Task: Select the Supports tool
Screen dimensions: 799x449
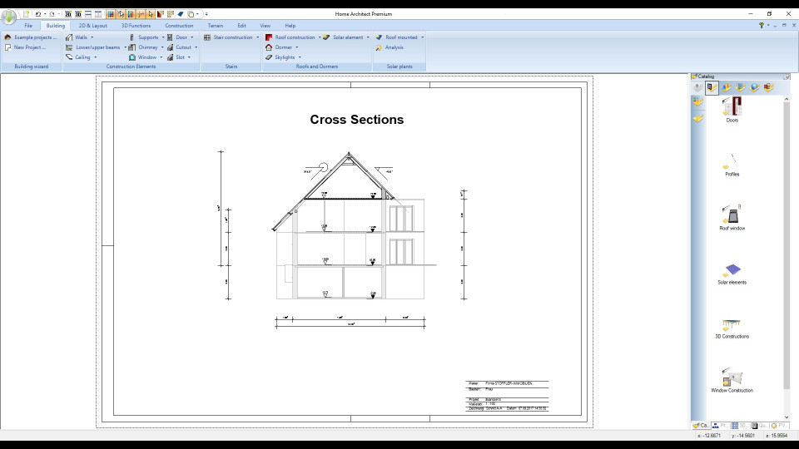Action: coord(144,37)
